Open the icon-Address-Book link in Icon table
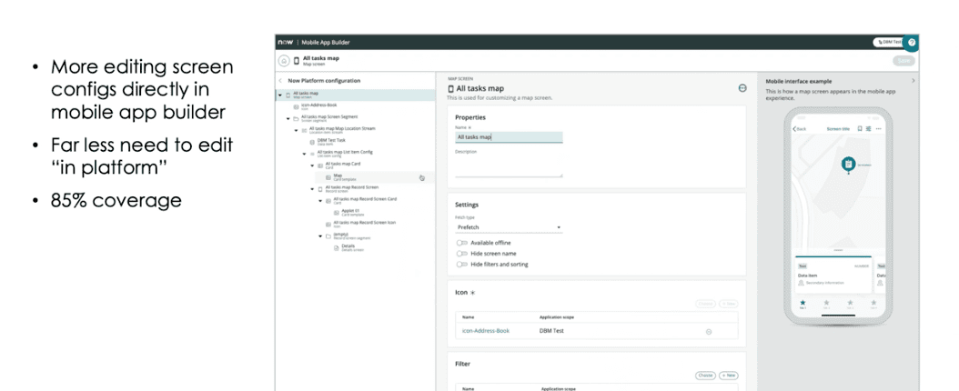 click(x=486, y=331)
